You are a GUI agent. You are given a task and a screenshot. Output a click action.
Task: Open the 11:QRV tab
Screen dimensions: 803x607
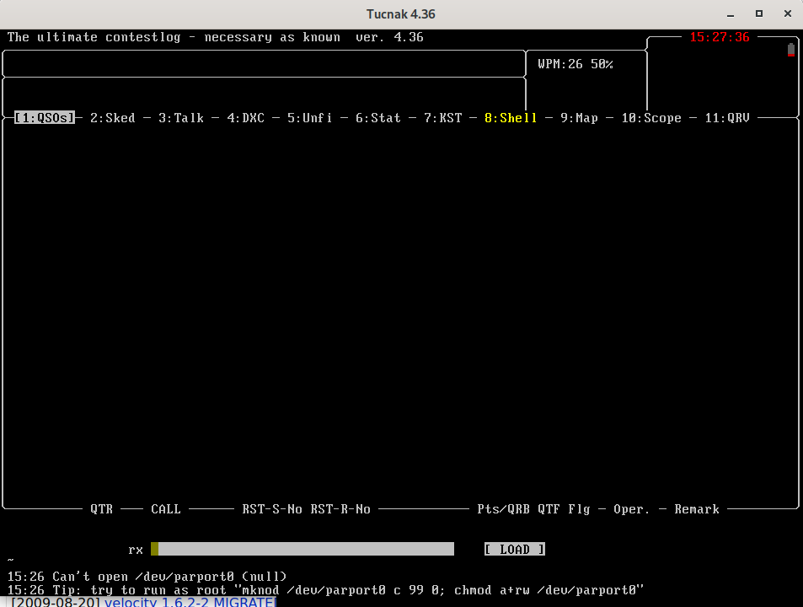[x=727, y=118]
